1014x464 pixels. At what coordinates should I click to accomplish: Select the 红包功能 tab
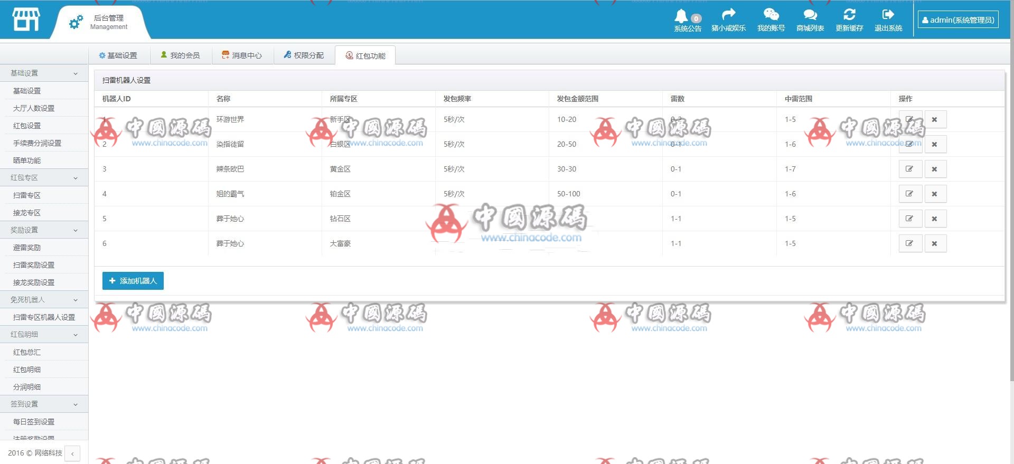[365, 55]
